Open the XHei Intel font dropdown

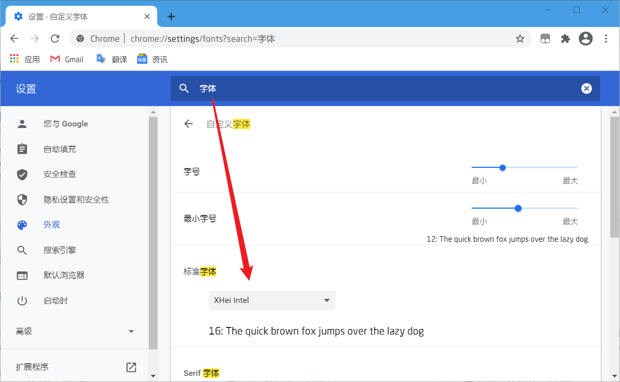point(272,300)
